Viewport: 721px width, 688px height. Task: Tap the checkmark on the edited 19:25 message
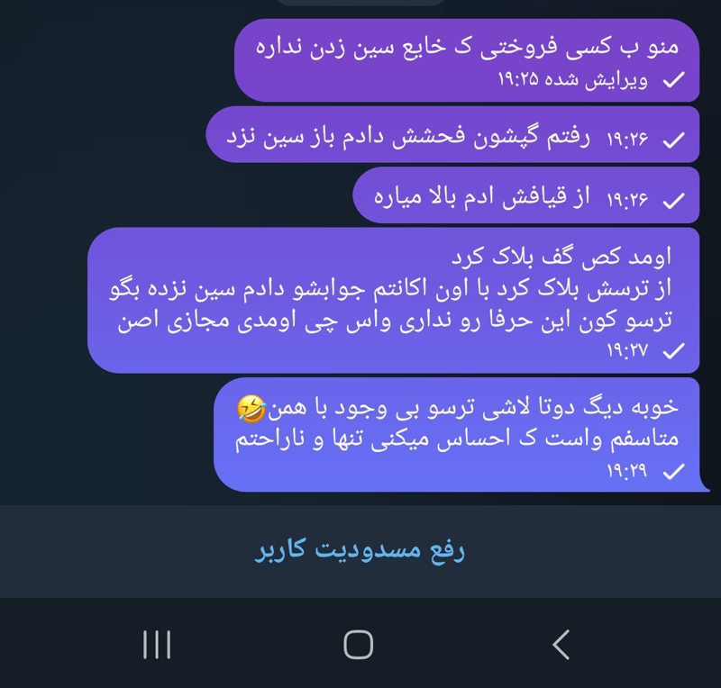[x=673, y=80]
